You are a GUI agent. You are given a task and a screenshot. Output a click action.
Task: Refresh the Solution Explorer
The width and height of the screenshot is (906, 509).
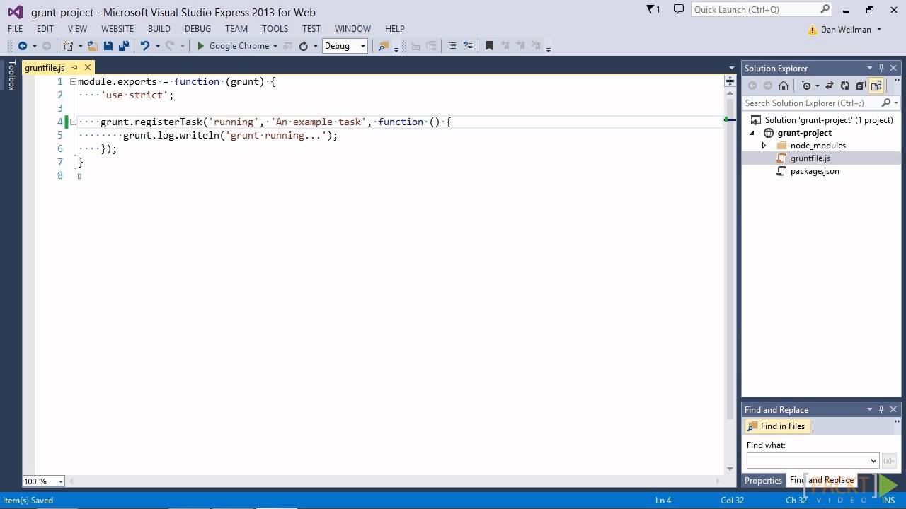pos(845,86)
